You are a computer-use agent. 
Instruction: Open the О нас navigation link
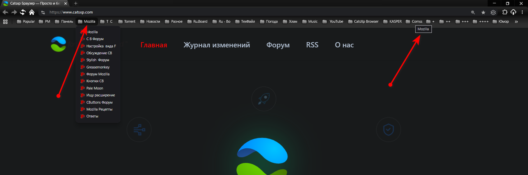[344, 45]
